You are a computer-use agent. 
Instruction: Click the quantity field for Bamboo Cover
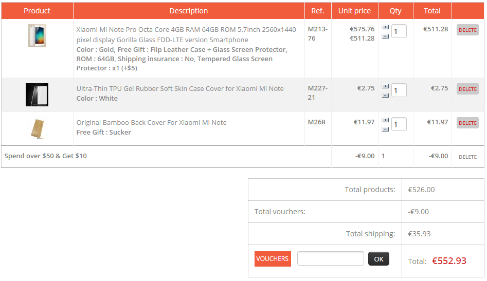coord(399,124)
